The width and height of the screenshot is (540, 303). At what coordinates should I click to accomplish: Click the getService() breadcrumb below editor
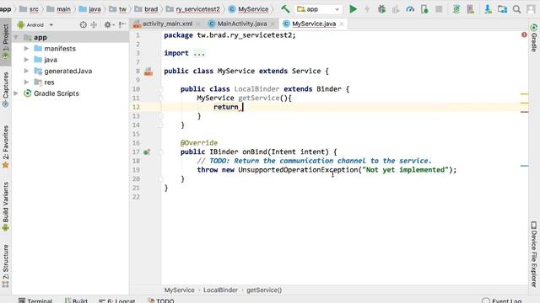coord(264,290)
